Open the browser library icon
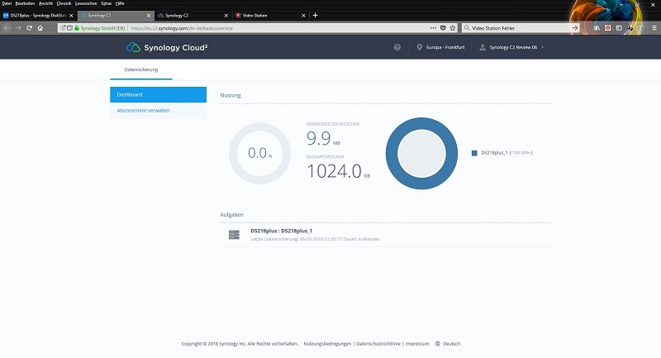 (597, 28)
